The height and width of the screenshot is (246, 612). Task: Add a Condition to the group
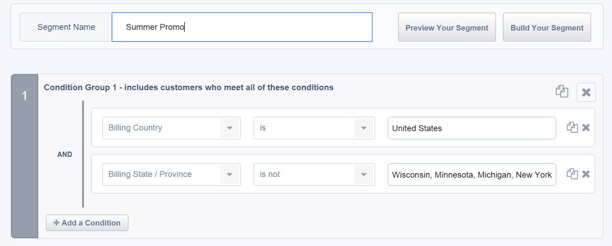click(87, 223)
